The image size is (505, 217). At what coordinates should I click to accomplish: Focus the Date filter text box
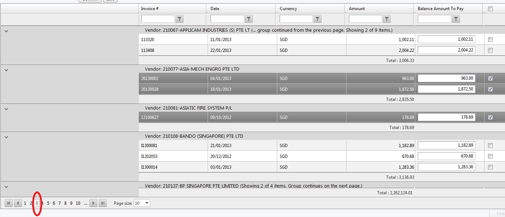coord(227,19)
